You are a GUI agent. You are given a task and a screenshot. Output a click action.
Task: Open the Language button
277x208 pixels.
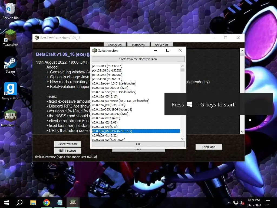tap(209, 147)
